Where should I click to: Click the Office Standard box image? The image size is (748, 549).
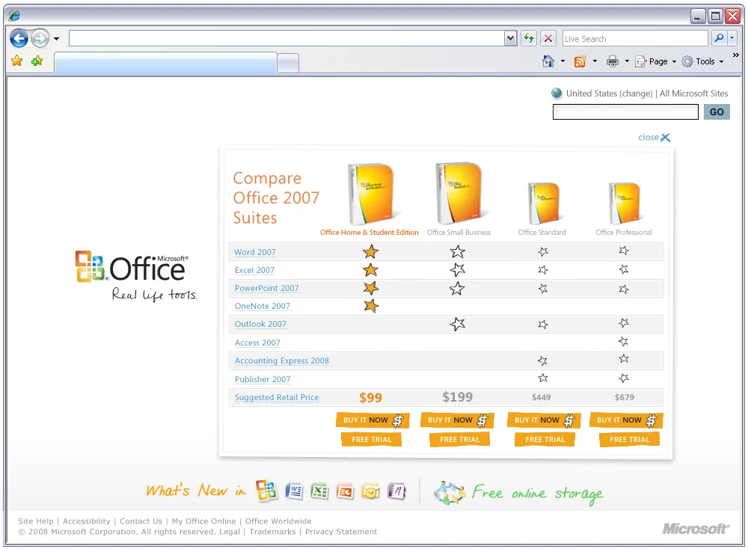pos(543,203)
